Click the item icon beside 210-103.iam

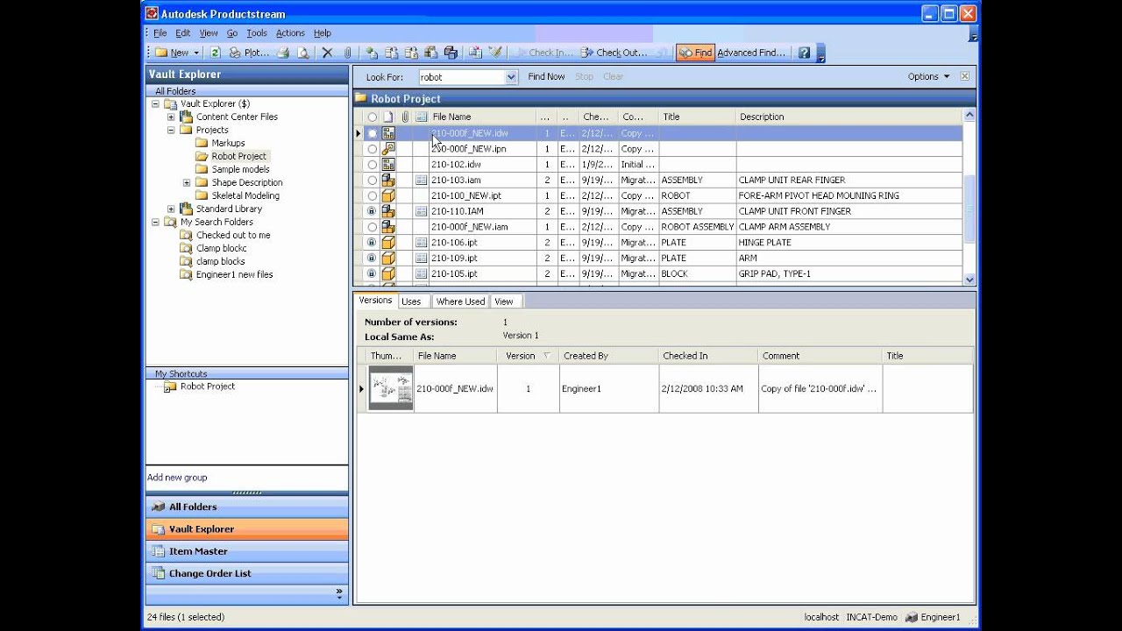421,180
